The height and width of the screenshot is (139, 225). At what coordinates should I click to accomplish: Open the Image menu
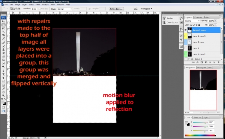point(17,5)
